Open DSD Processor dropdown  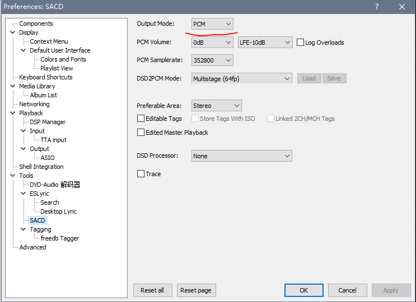coord(241,156)
